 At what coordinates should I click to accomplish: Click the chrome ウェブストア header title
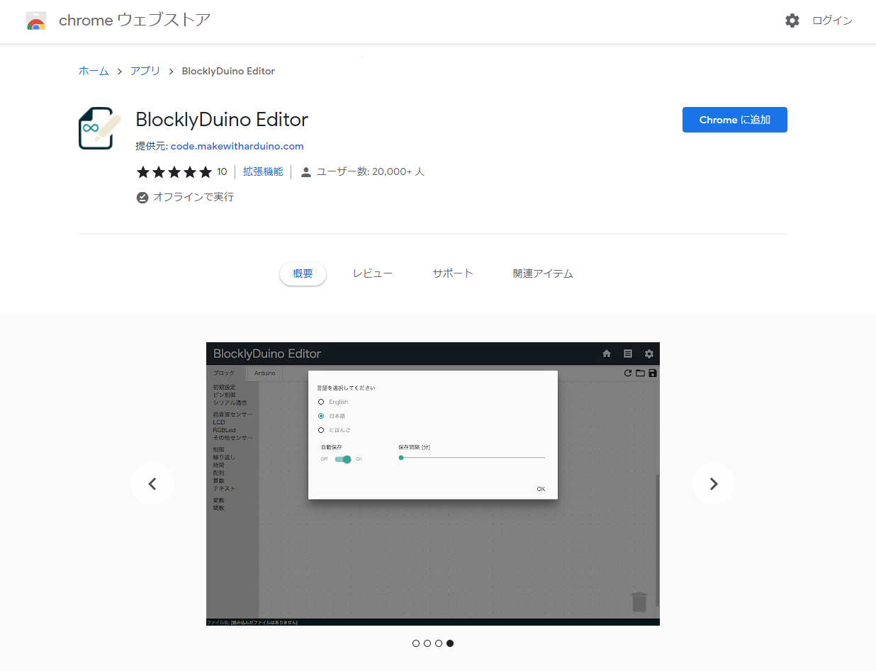tap(135, 21)
